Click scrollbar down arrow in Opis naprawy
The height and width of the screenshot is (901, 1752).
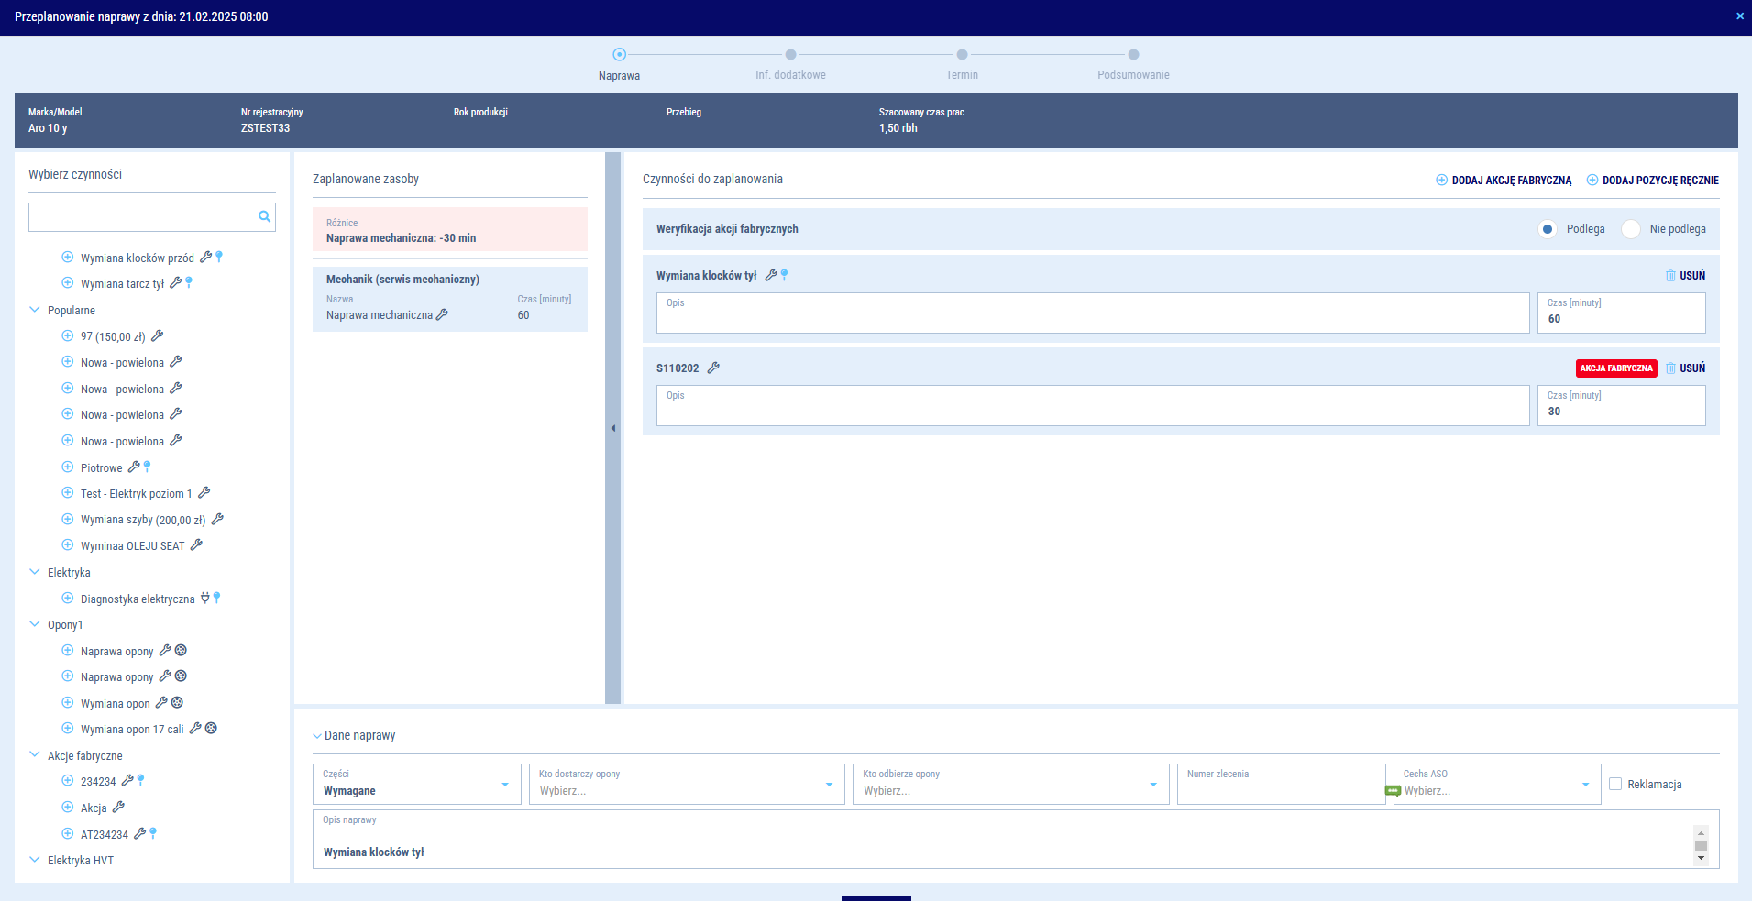point(1701,858)
